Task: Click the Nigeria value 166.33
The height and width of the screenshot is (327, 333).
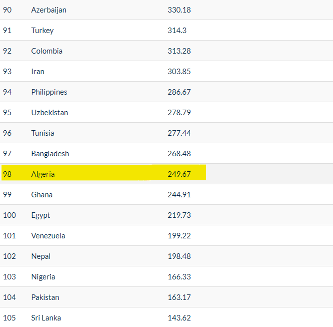Action: pos(179,277)
